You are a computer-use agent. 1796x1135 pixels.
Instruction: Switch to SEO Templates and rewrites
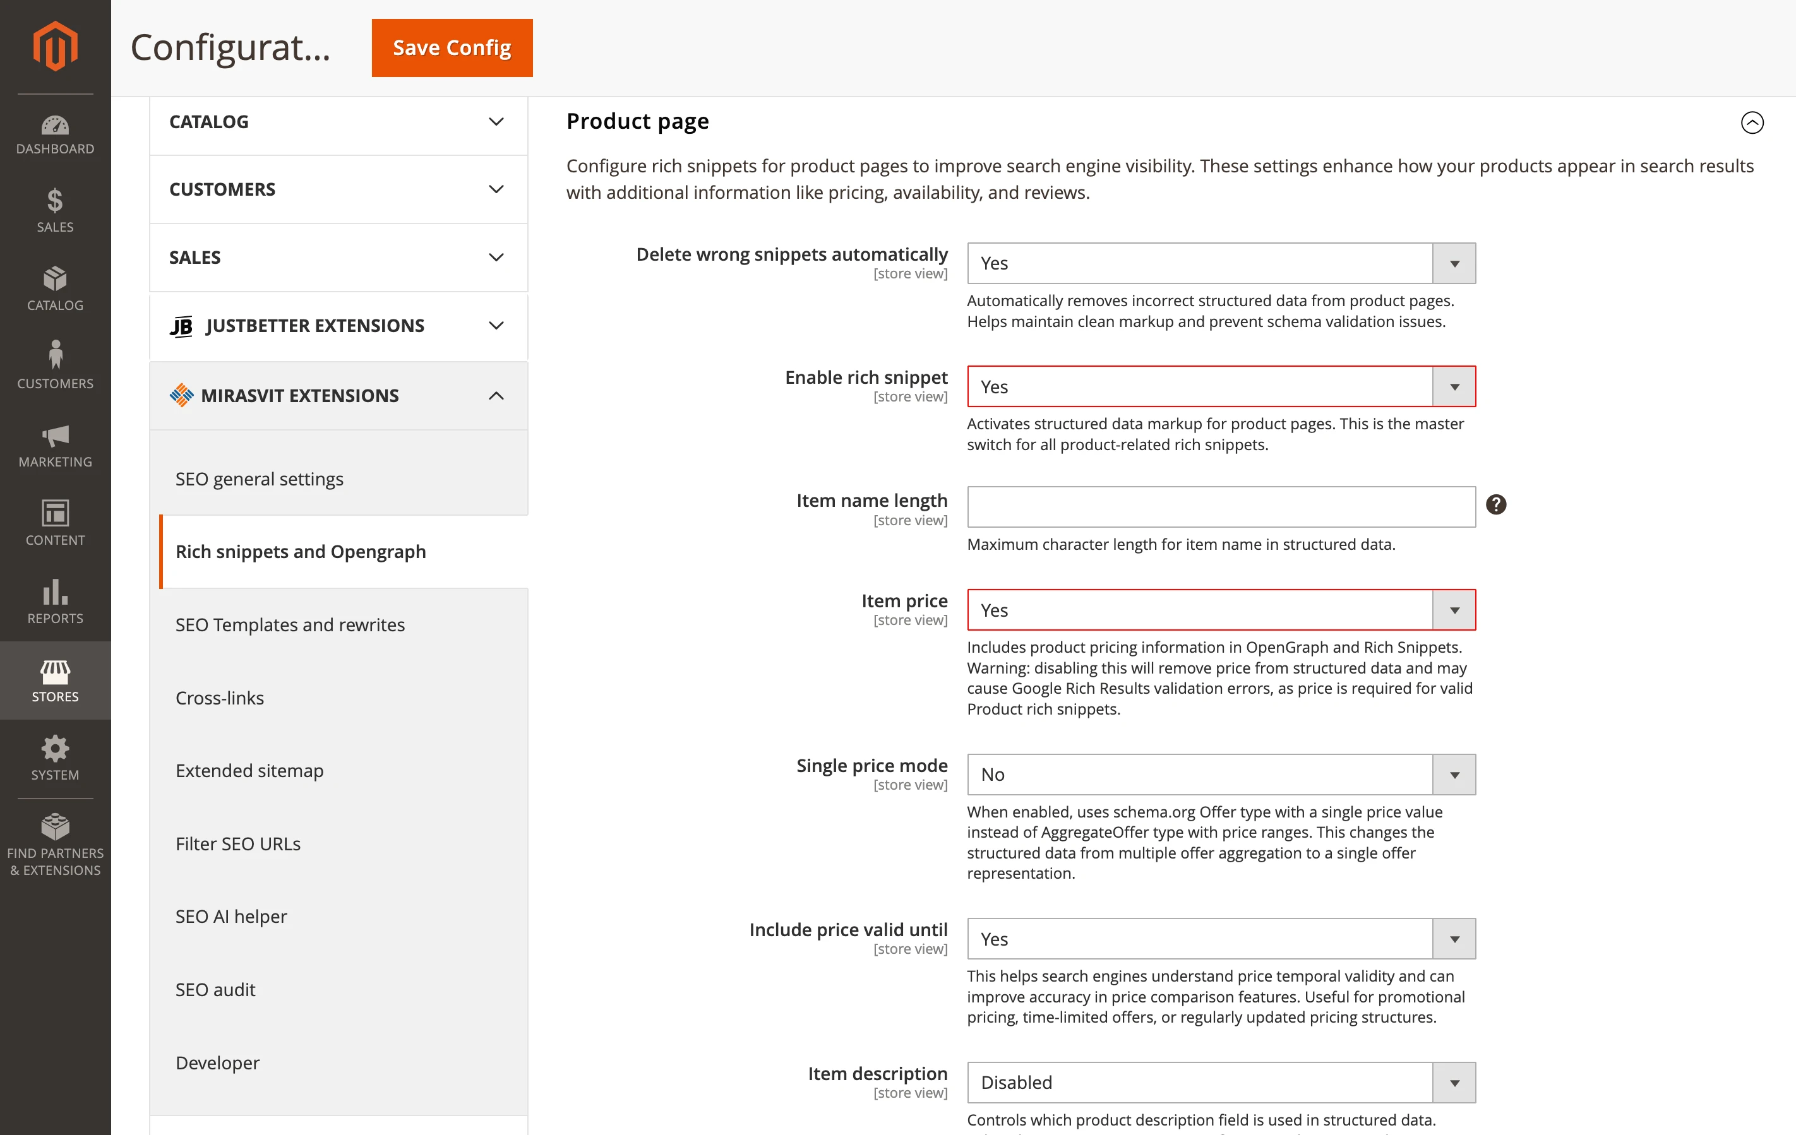coord(290,625)
